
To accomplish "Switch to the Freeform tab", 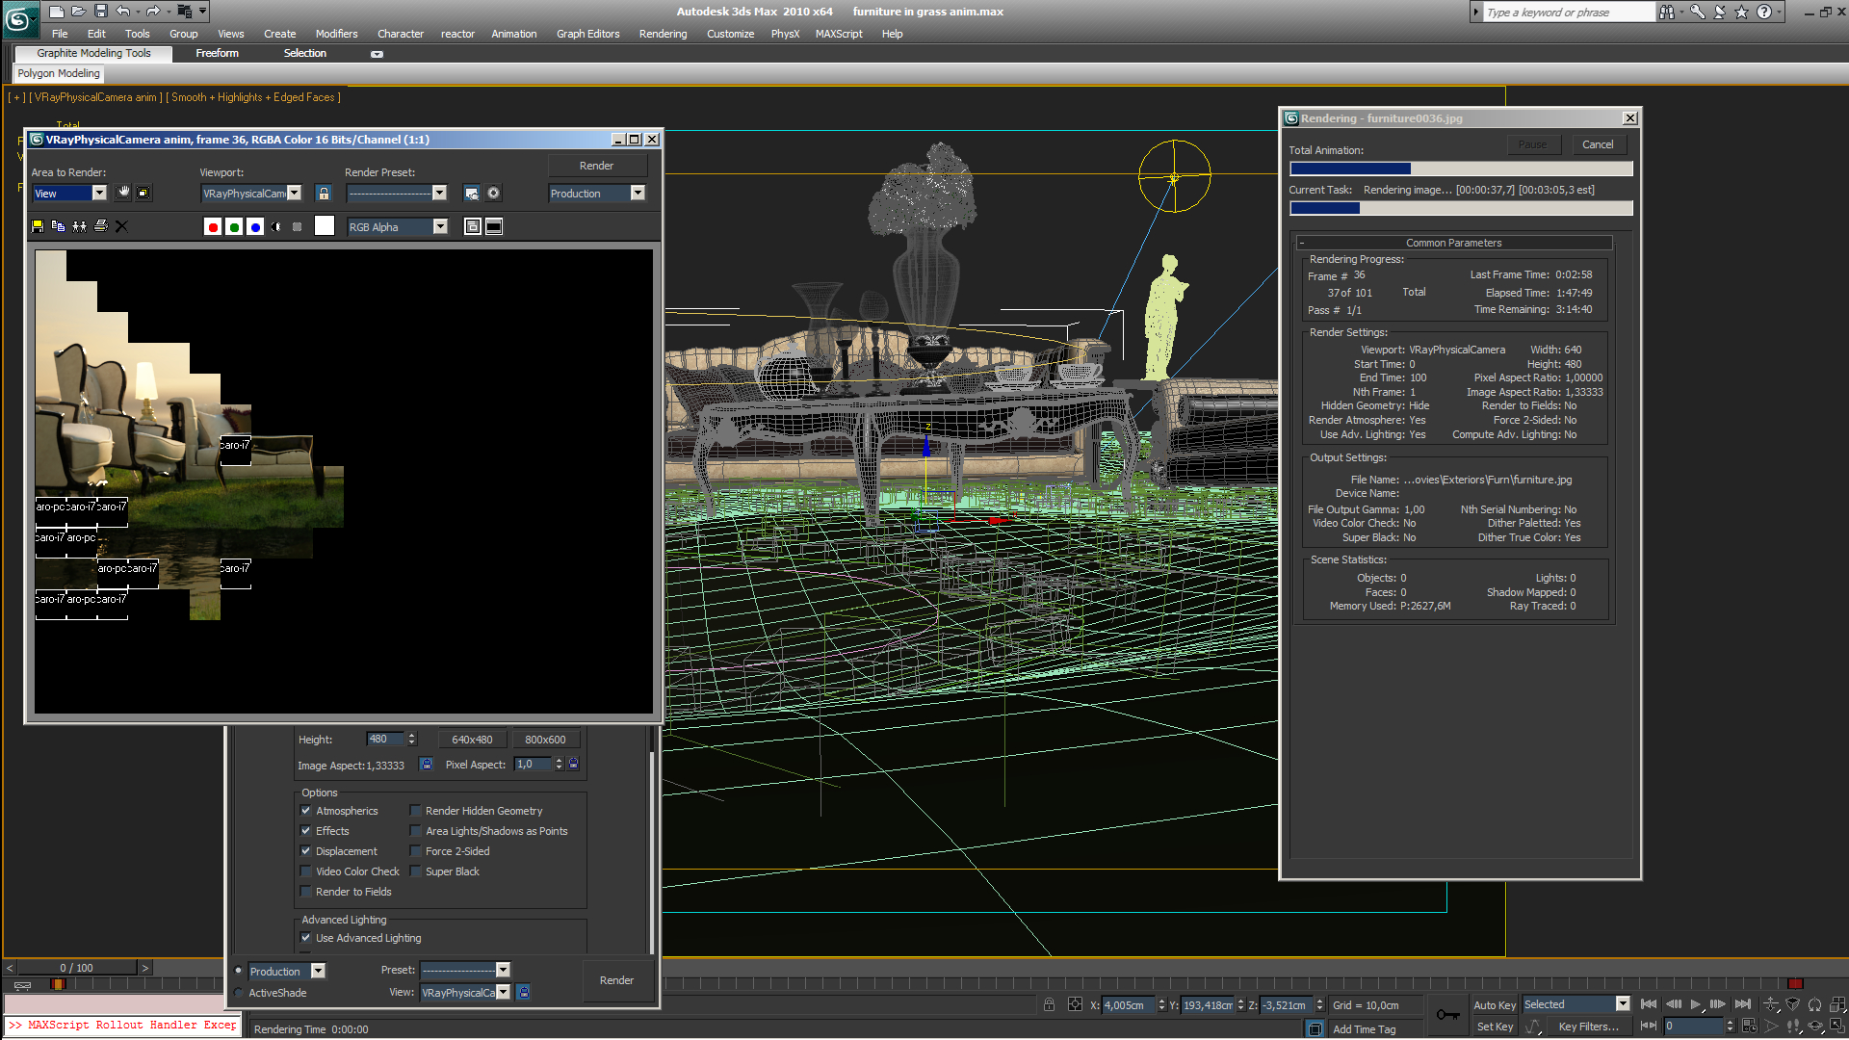I will pos(217,54).
